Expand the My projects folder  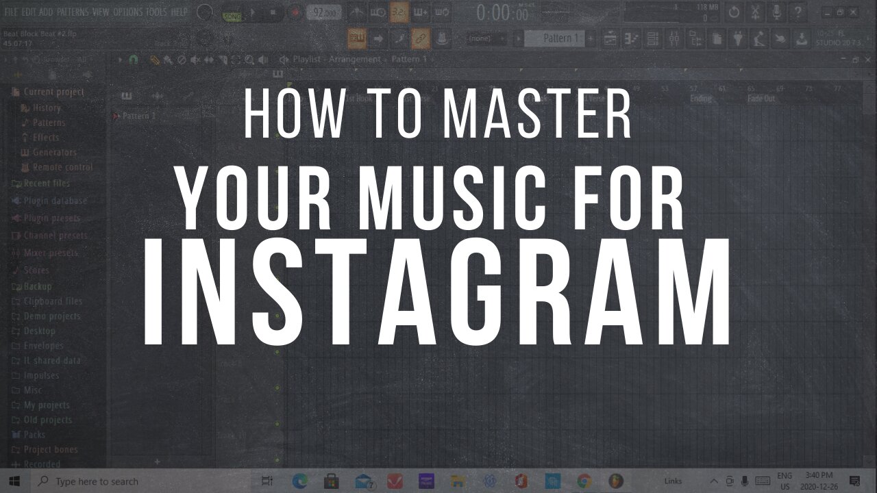point(40,405)
